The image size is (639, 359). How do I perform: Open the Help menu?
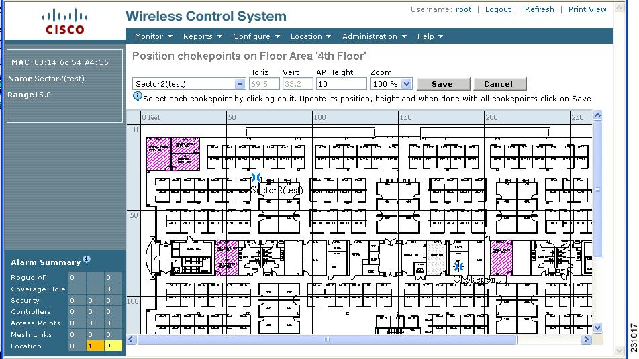430,36
